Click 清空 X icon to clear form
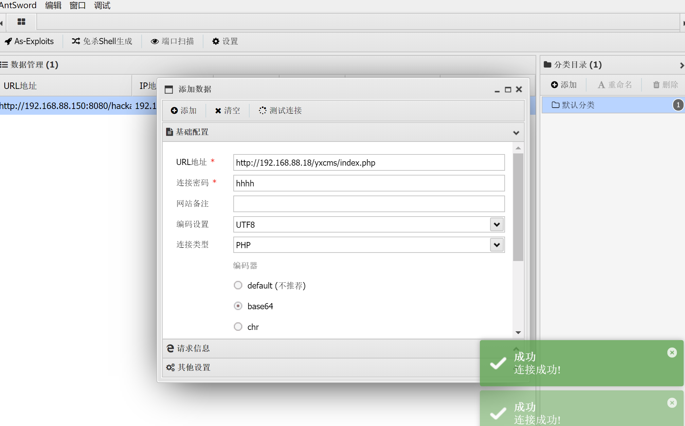 227,111
